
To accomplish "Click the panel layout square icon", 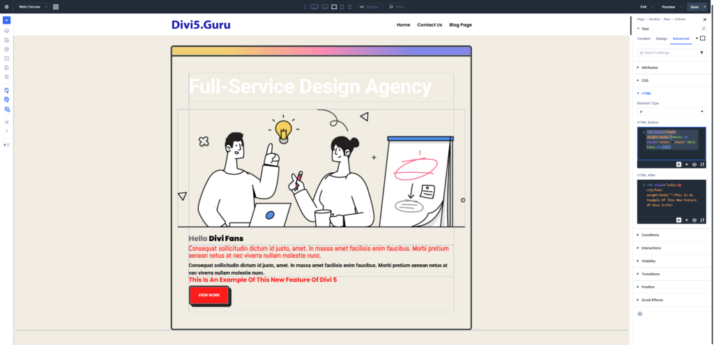I will pyautogui.click(x=703, y=38).
